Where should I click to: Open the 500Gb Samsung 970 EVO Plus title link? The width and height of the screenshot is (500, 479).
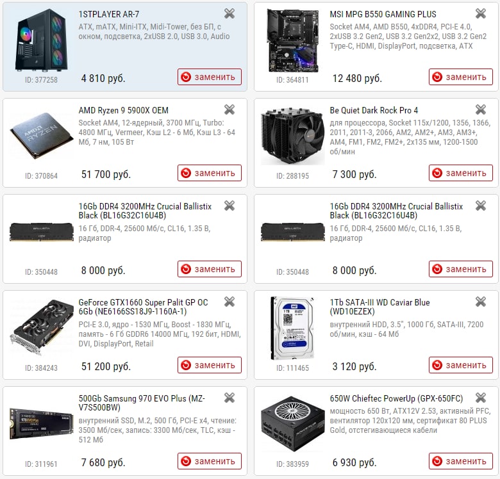142,403
